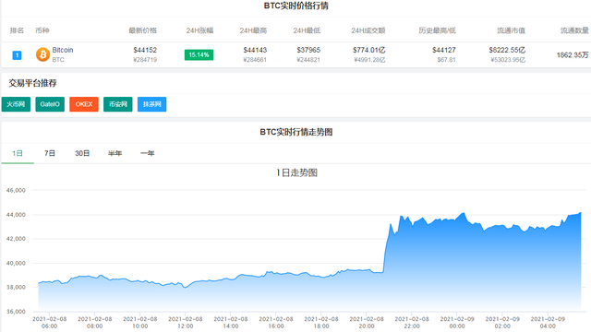Viewport: 591px width, 332px height.
Task: Click the 1862.35万 circulating supply value
Action: click(x=573, y=55)
